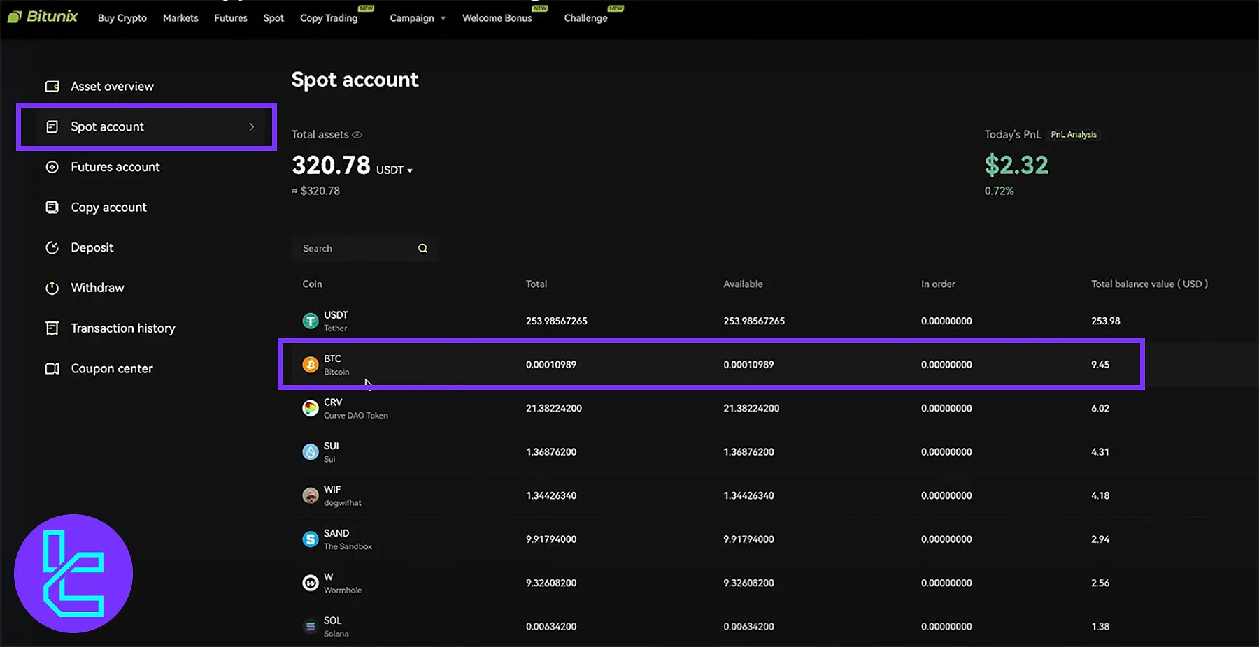Click the Futures account sidebar icon
The height and width of the screenshot is (647, 1259).
52,167
